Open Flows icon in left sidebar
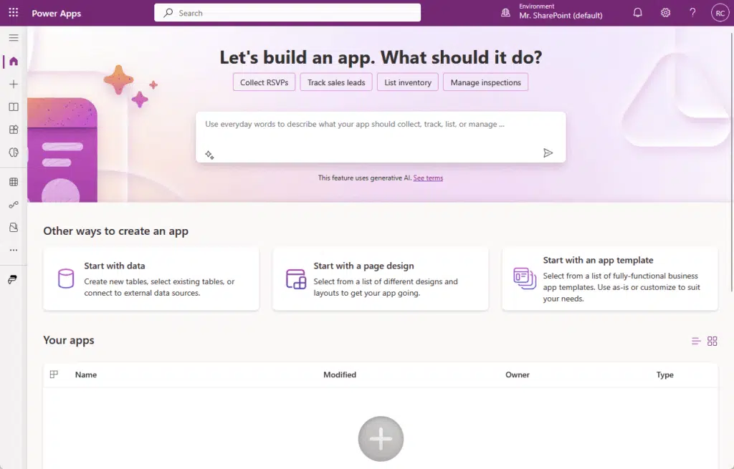The height and width of the screenshot is (469, 734). (14, 205)
